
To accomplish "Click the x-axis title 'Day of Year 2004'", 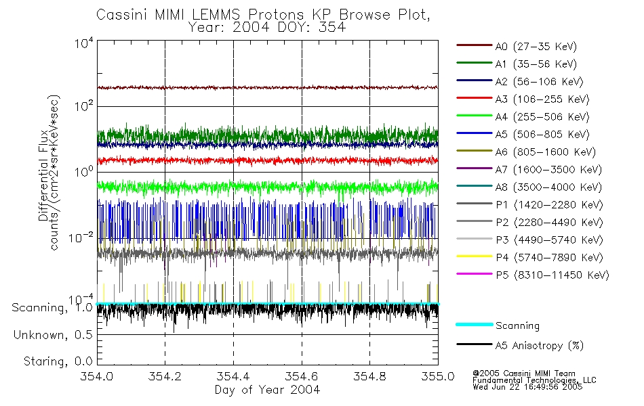I will click(x=267, y=390).
